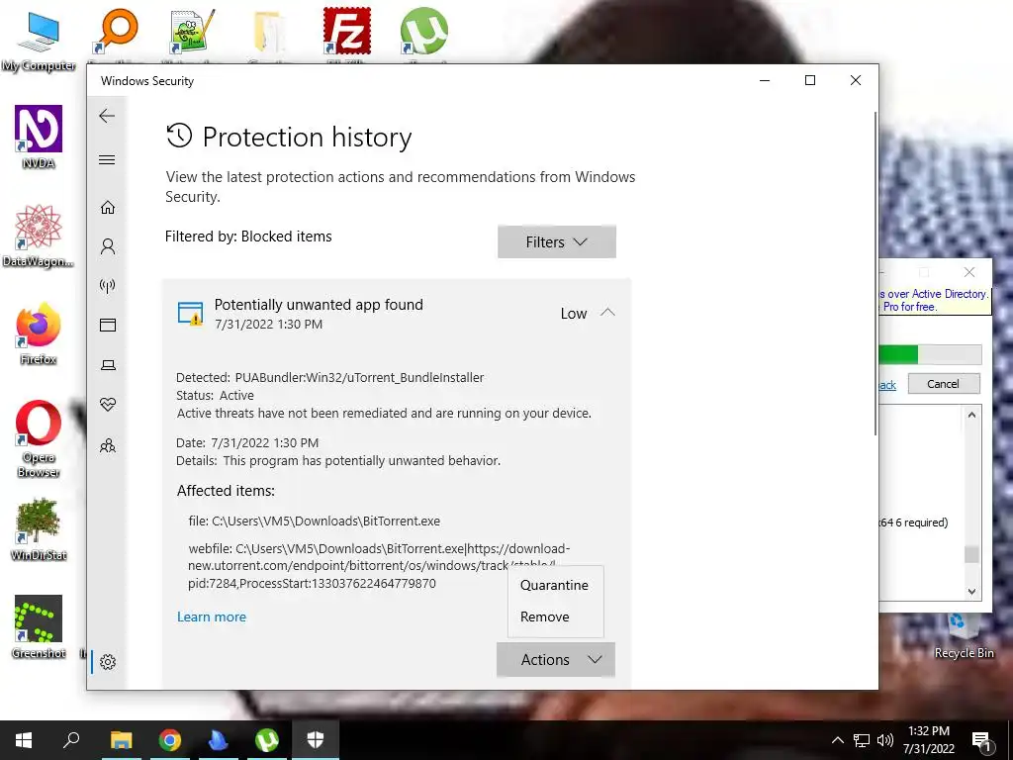Expand the Filters dropdown

coord(556,241)
